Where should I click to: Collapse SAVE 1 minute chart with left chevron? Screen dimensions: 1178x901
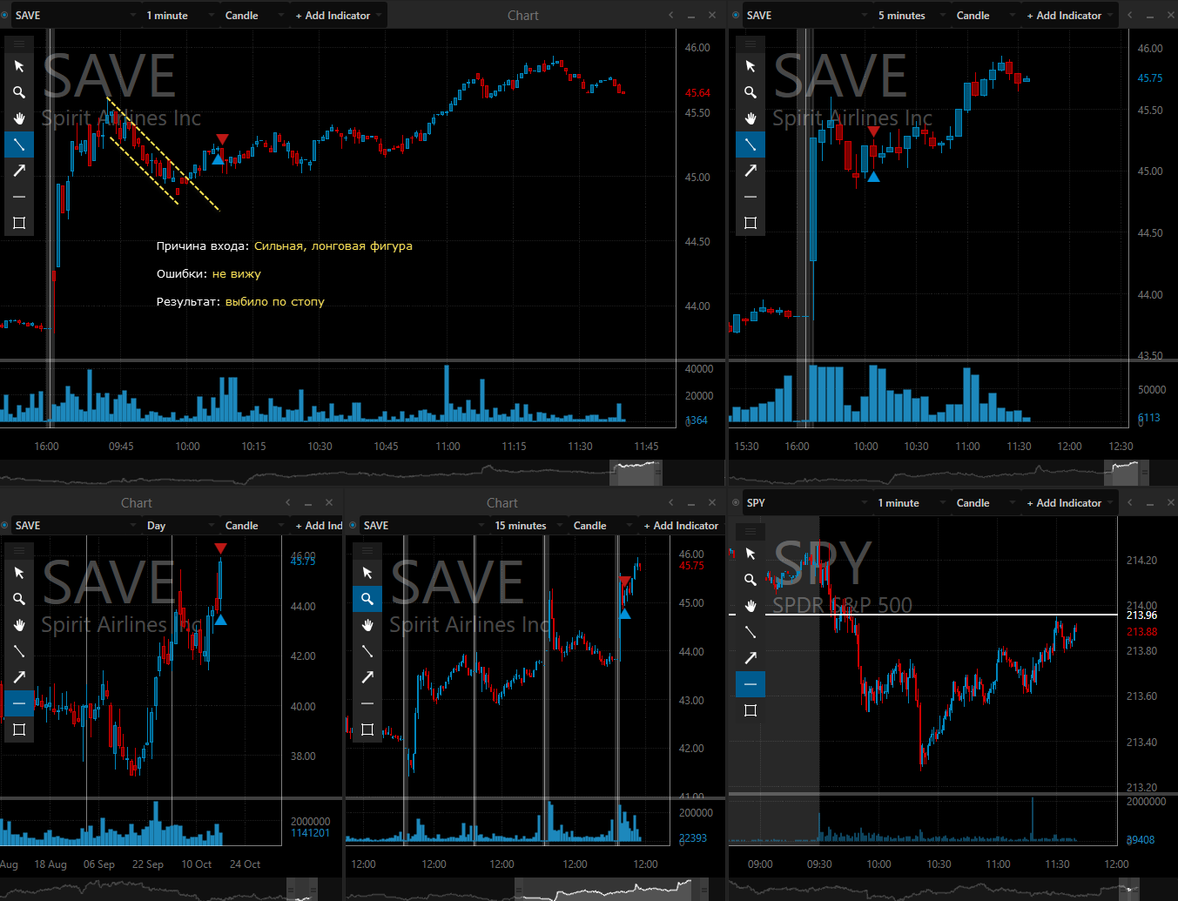tap(671, 15)
